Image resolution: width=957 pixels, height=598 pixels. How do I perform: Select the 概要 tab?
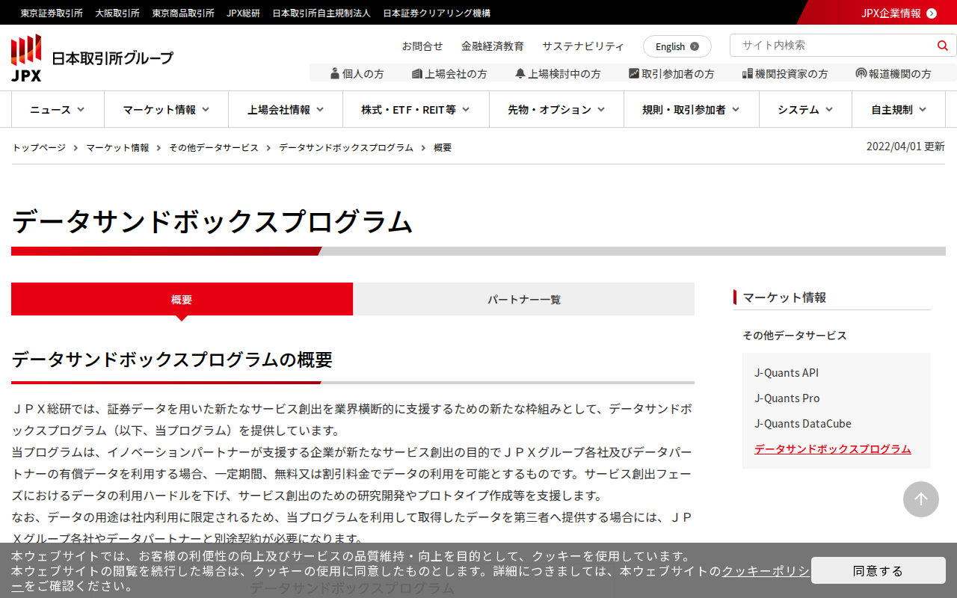pos(182,299)
